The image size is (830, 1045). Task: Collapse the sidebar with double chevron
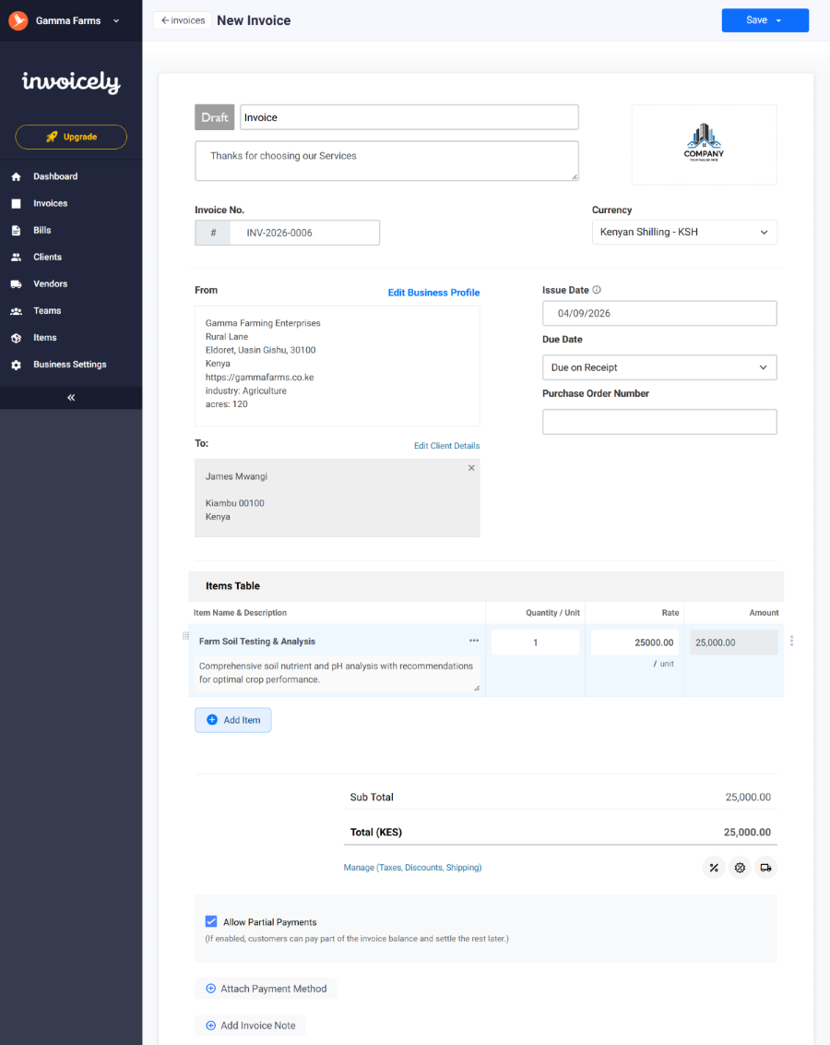click(x=71, y=397)
